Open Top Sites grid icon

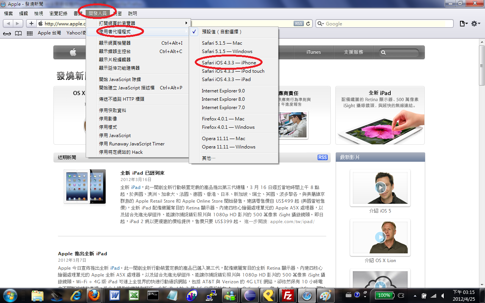click(x=30, y=33)
